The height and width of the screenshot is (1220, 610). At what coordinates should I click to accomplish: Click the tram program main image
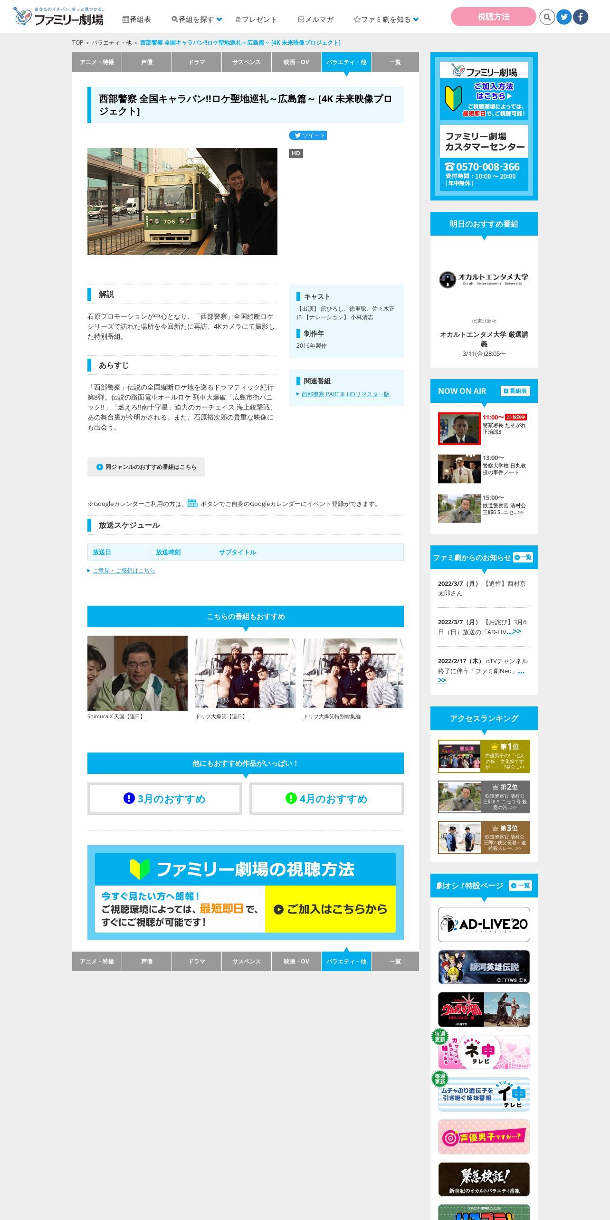point(182,201)
